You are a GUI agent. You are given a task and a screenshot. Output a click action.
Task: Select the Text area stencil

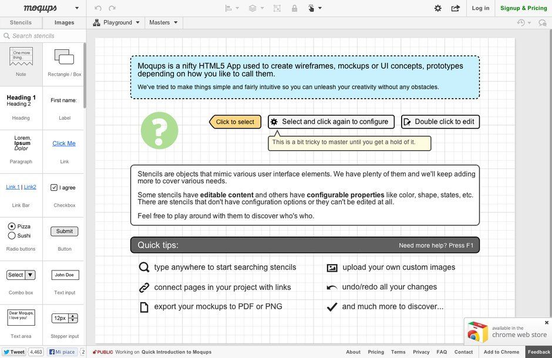point(21,325)
